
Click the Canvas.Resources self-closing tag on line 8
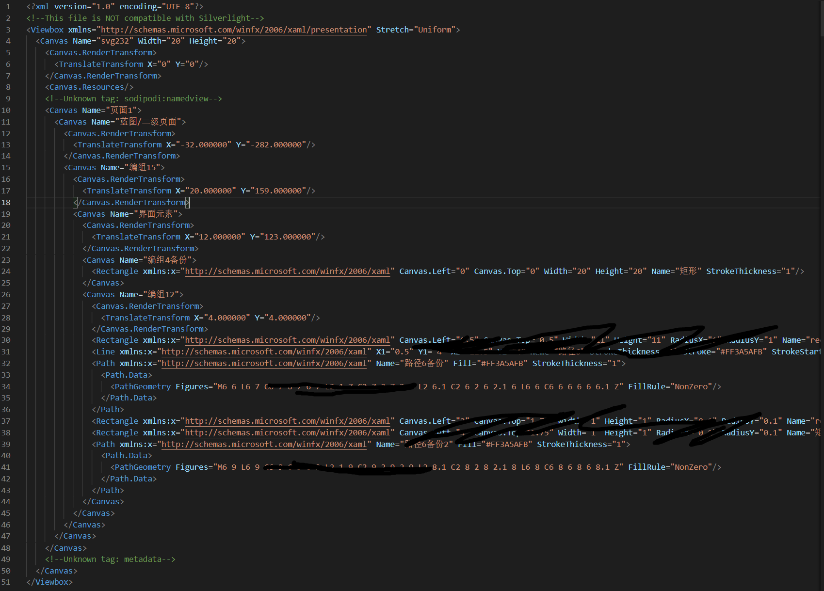click(89, 87)
